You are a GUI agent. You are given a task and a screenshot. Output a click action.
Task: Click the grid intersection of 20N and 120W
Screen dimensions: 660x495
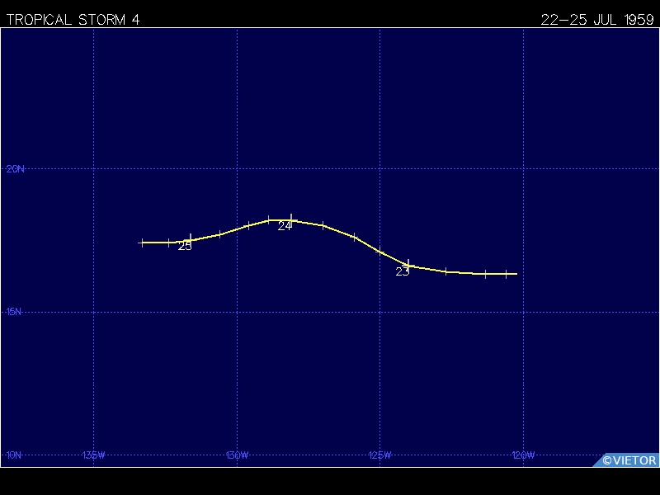(x=524, y=169)
